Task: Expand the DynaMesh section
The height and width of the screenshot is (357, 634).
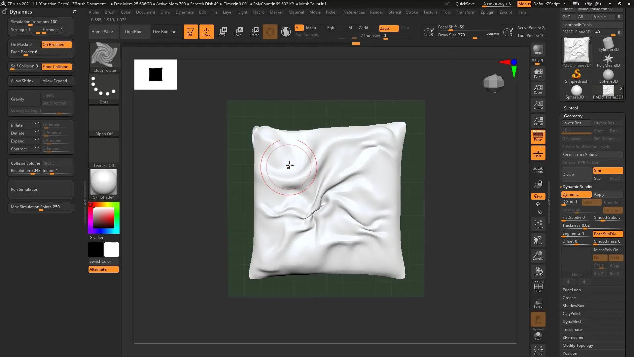Action: click(x=572, y=322)
